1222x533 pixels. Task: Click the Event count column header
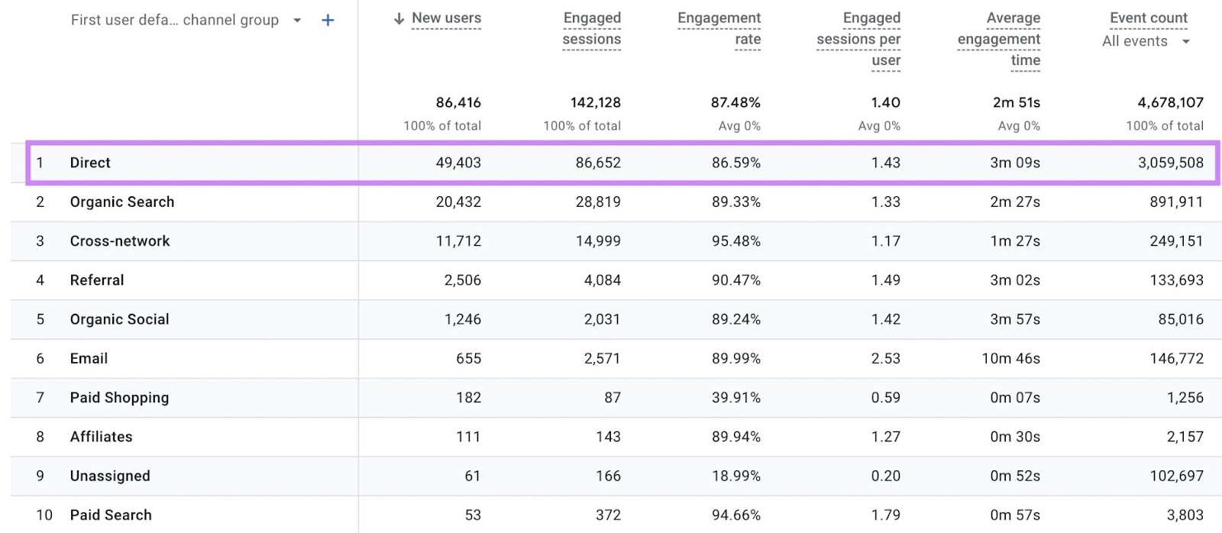[1148, 18]
